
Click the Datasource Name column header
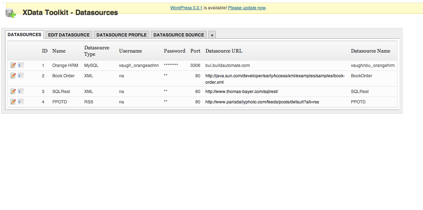(370, 51)
